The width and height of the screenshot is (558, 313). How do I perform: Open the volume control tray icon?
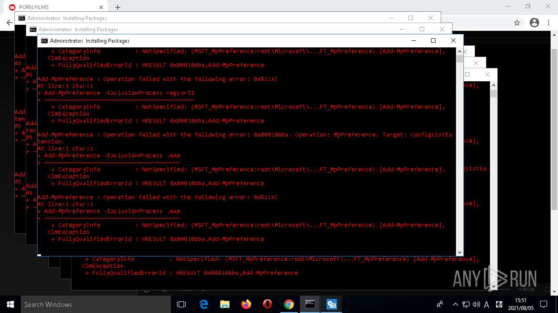pos(476,304)
